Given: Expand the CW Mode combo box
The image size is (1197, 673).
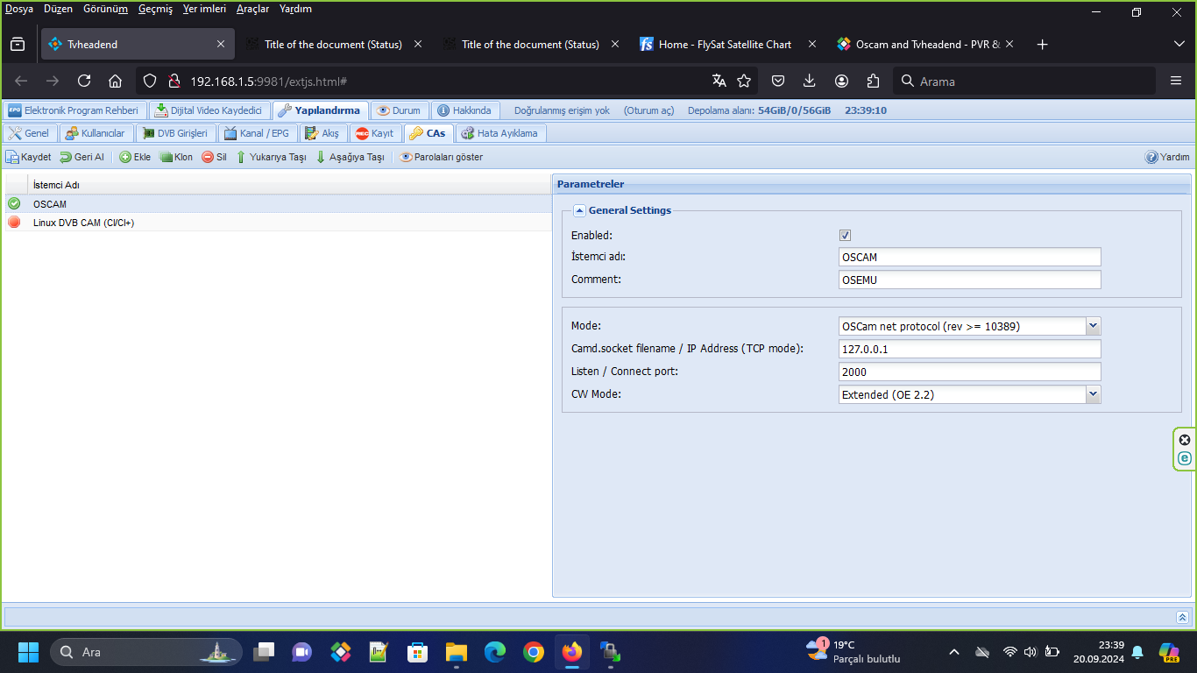Looking at the screenshot, I should coord(1093,394).
